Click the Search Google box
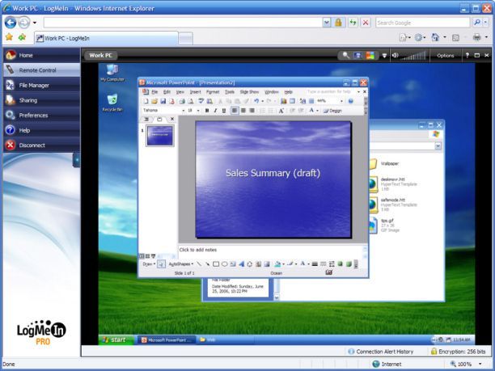495x371 pixels. click(x=423, y=23)
